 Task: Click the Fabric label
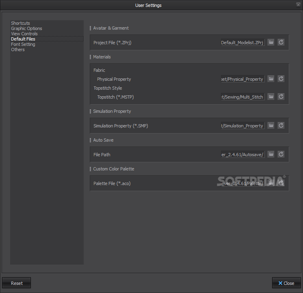pos(99,70)
